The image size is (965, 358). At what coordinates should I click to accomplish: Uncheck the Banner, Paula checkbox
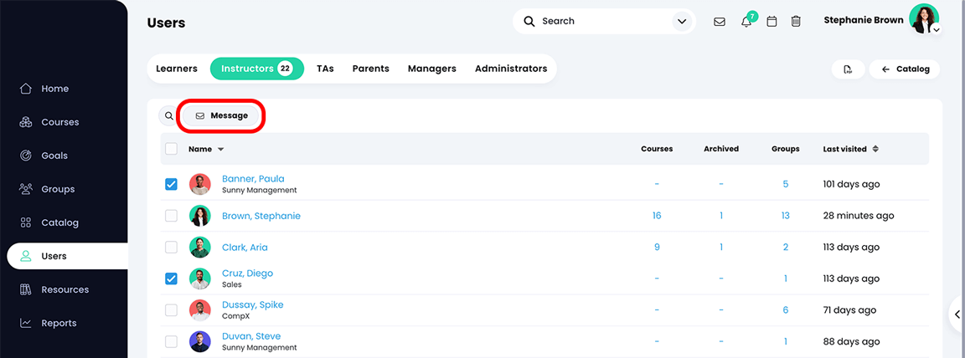coord(171,184)
